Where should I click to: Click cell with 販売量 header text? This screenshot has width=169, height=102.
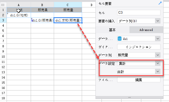(68, 10)
